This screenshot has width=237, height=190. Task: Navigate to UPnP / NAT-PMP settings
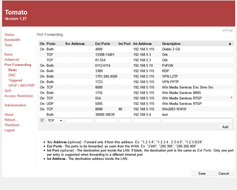click(21, 85)
